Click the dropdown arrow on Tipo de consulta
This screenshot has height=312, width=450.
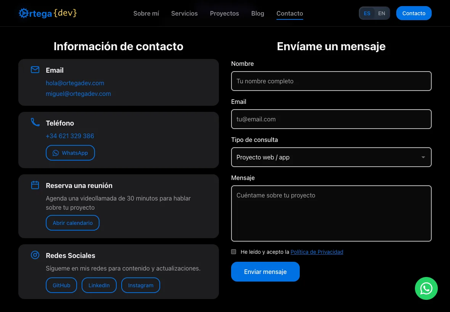tap(423, 157)
